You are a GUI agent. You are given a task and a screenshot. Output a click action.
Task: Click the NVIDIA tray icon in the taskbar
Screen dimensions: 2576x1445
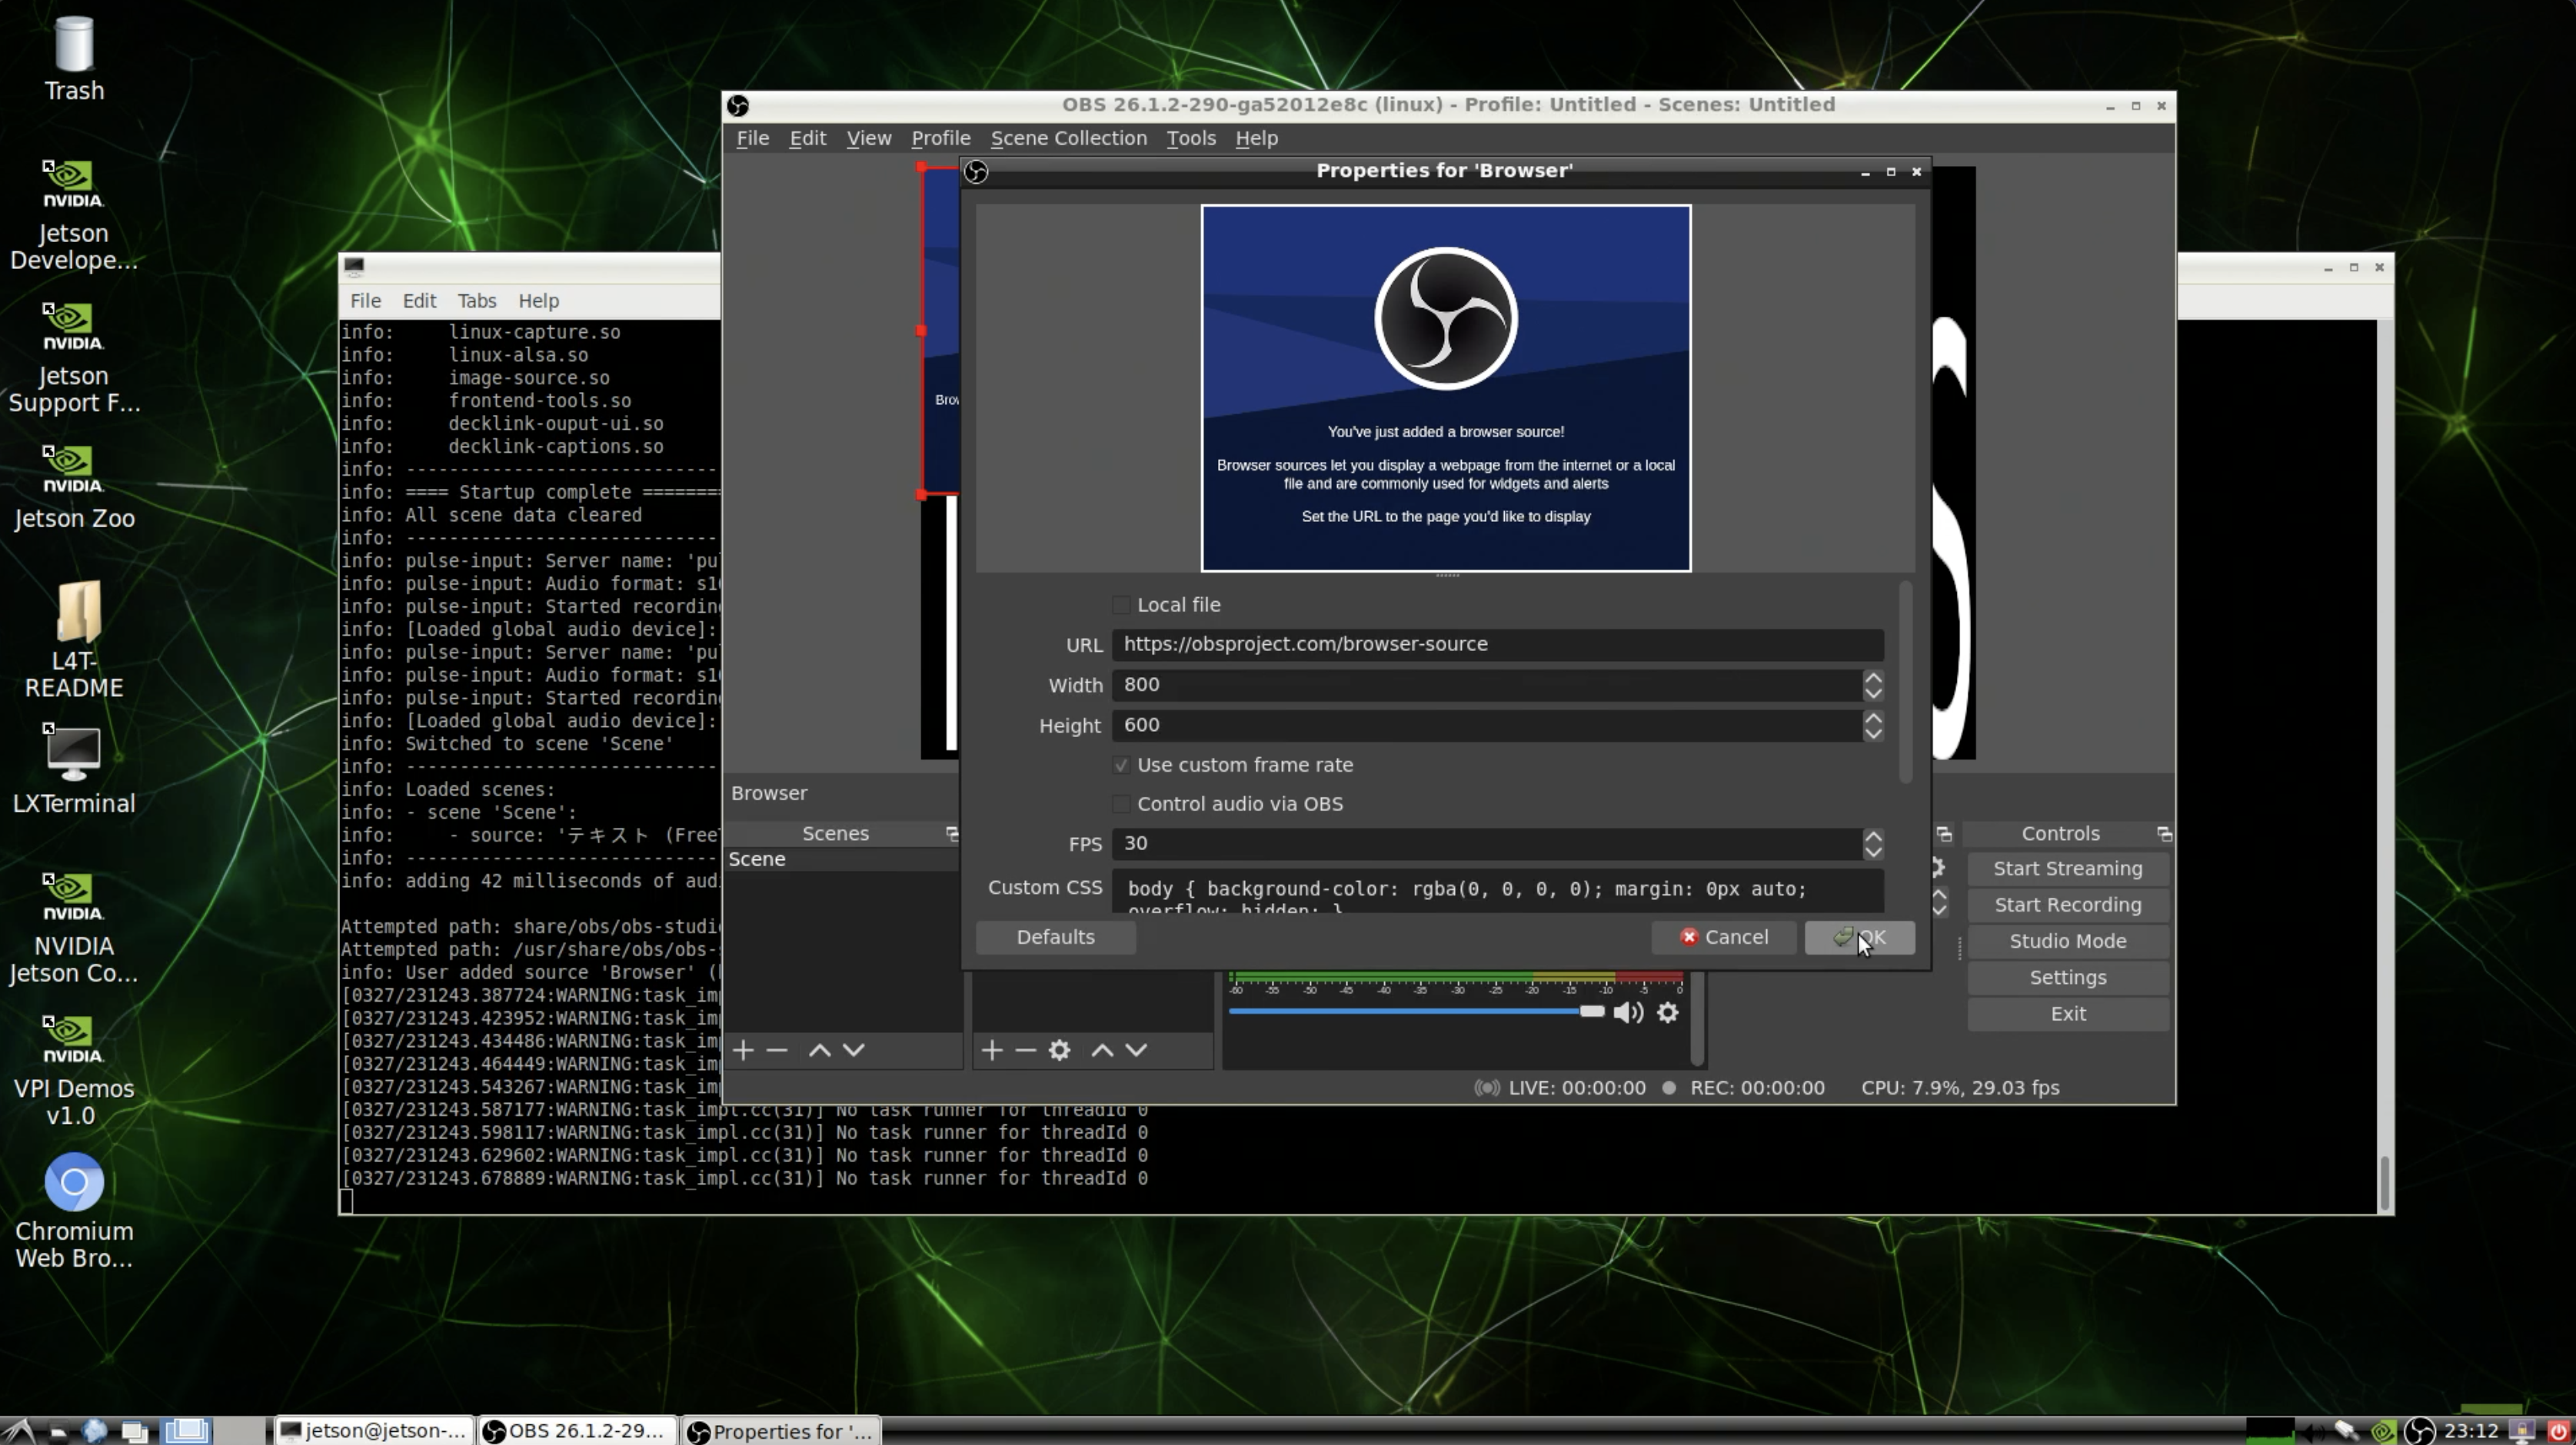[x=2383, y=1431]
